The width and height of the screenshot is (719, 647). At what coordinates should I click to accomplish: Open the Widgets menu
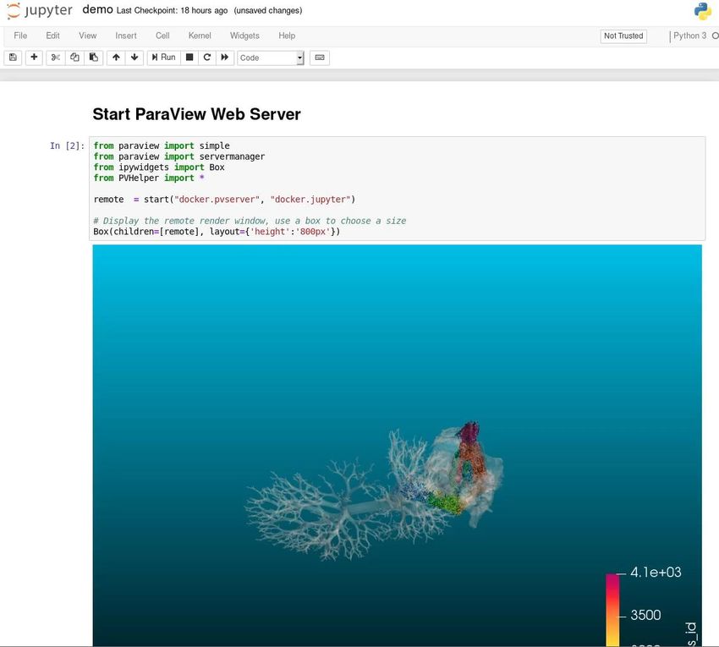tap(244, 36)
